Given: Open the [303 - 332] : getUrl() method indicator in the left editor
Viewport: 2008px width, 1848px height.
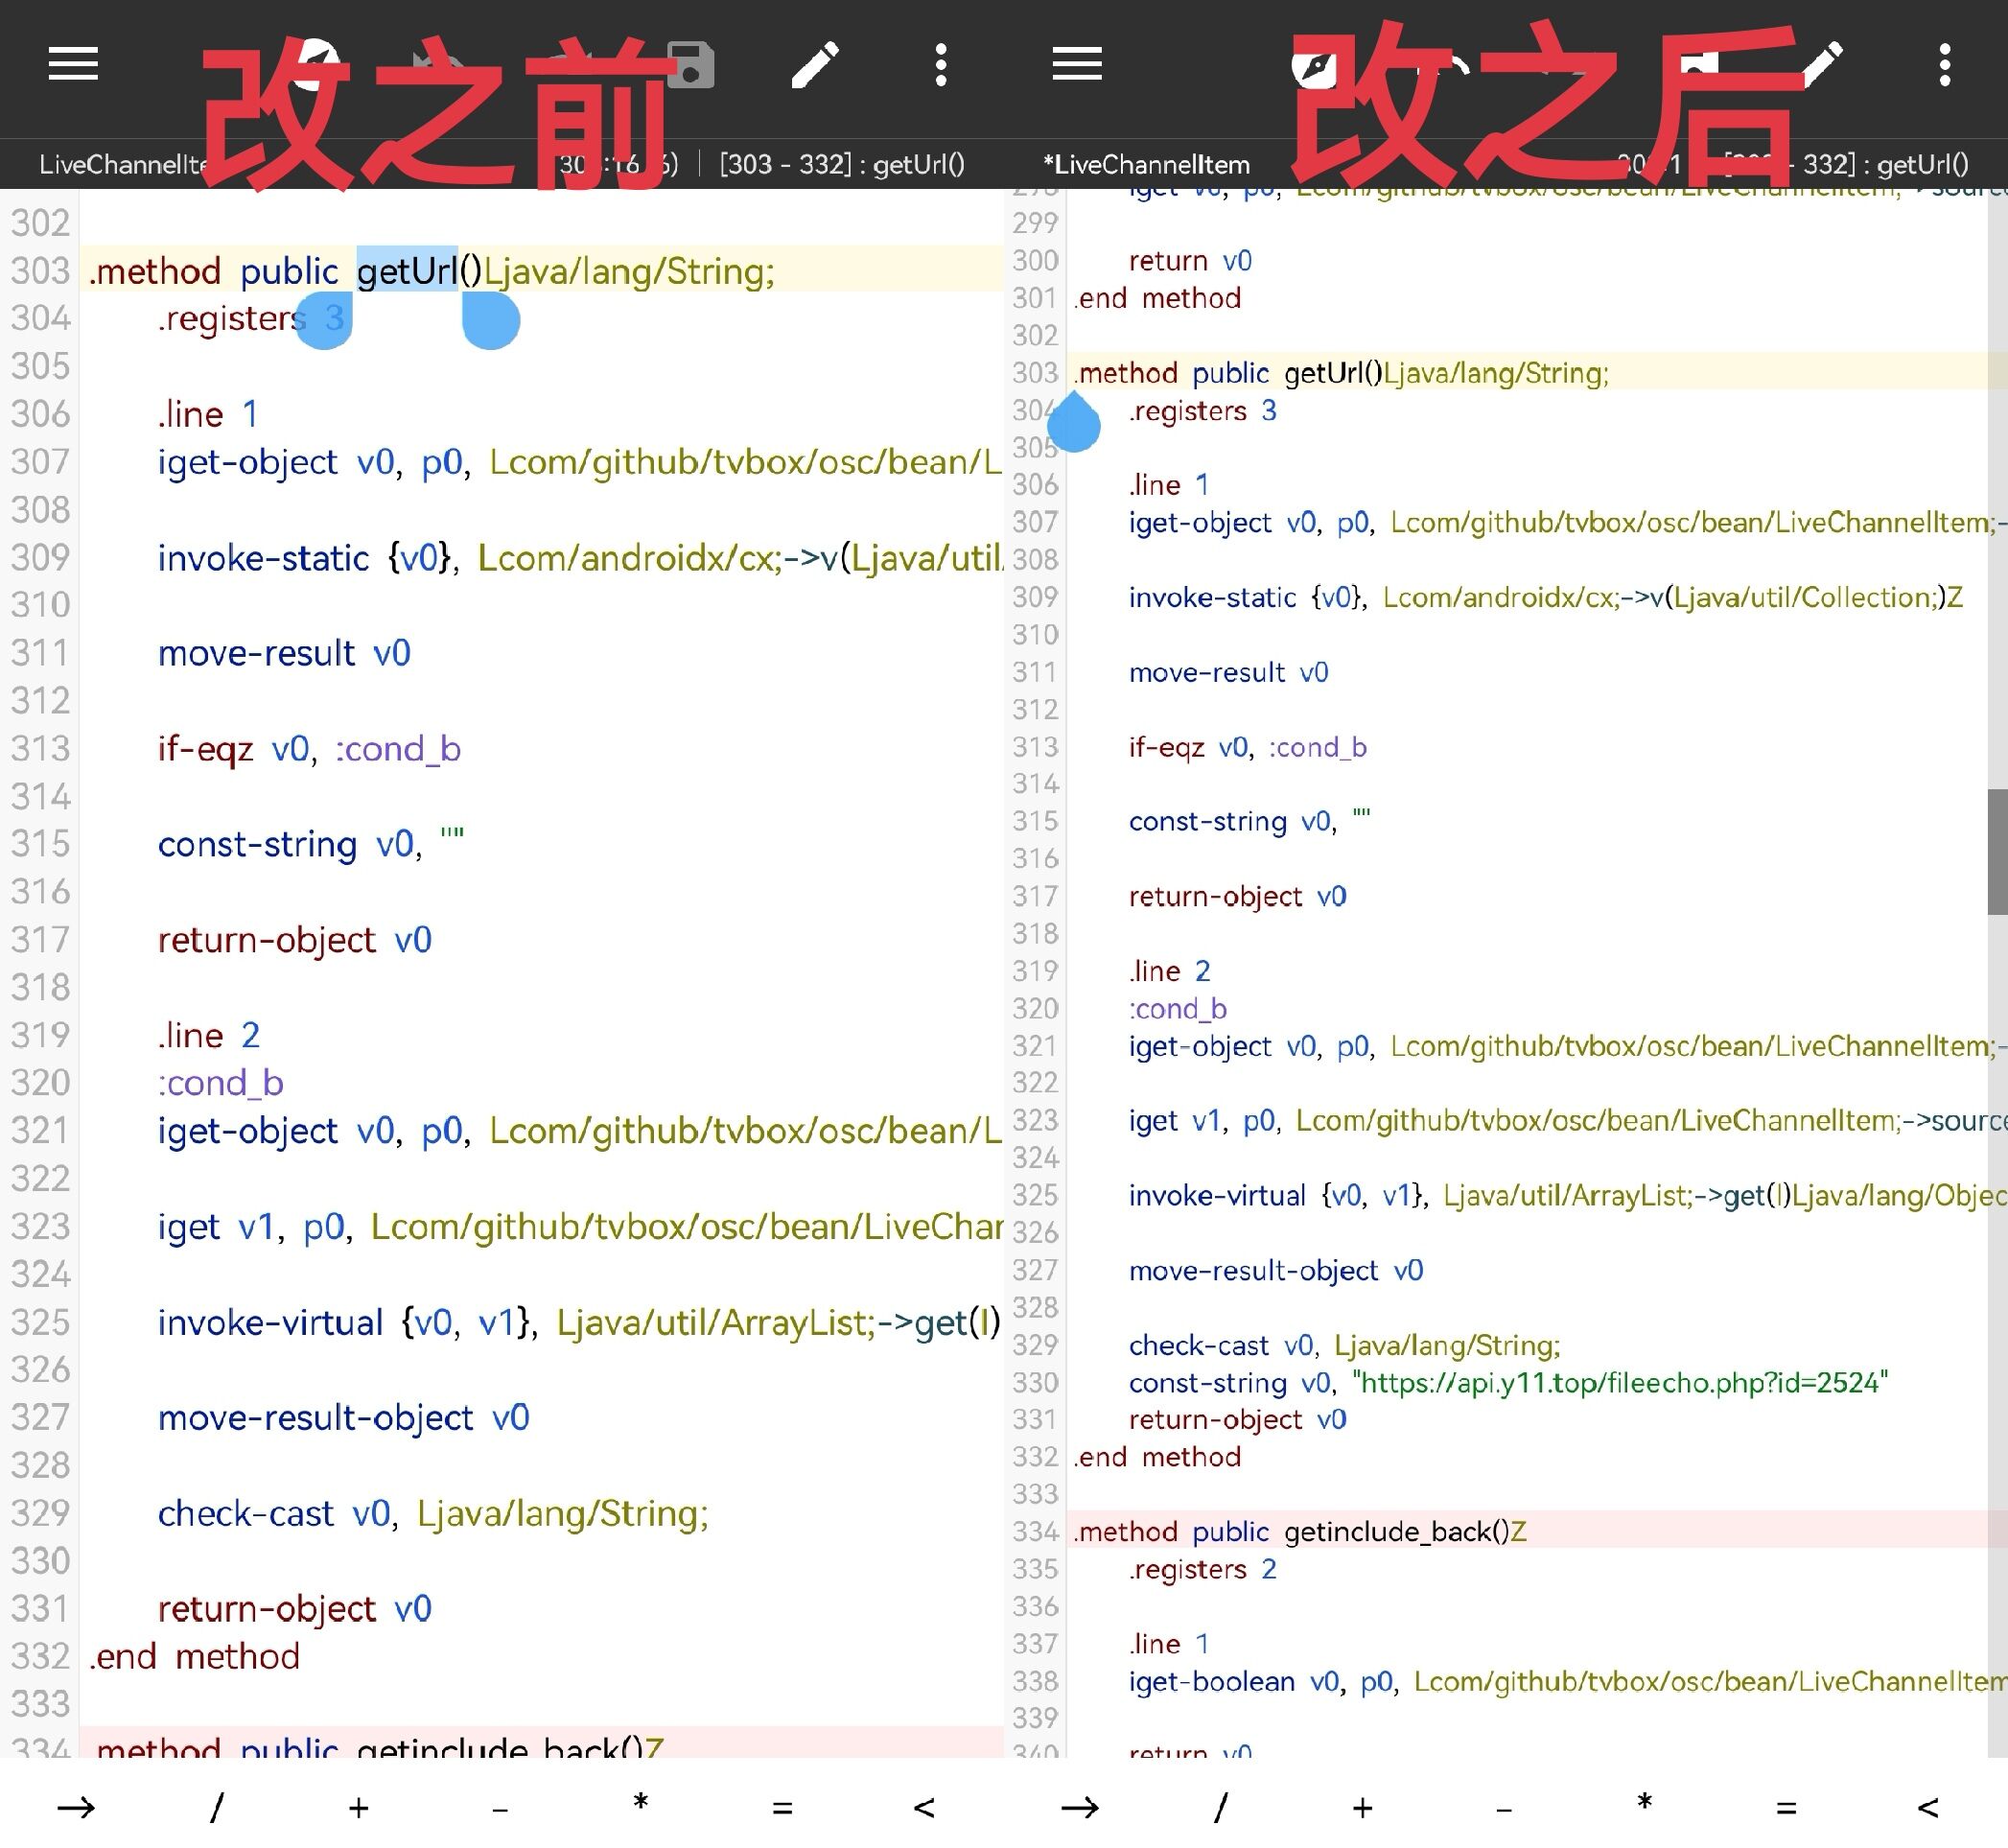Looking at the screenshot, I should (842, 164).
